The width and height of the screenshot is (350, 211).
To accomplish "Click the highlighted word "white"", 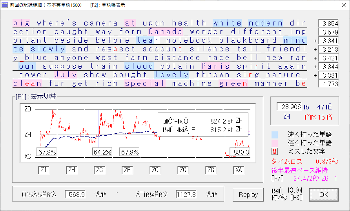I will 228,23.
